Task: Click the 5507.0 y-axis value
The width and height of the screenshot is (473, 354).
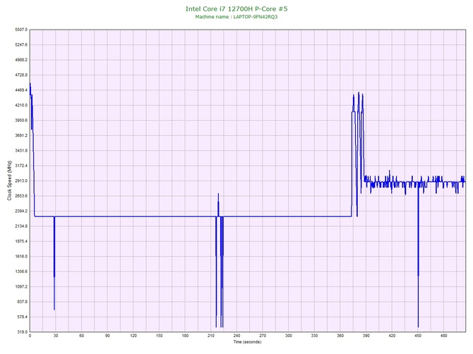Action: [21, 30]
